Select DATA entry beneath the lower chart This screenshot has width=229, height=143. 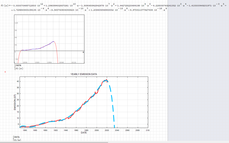(17, 137)
